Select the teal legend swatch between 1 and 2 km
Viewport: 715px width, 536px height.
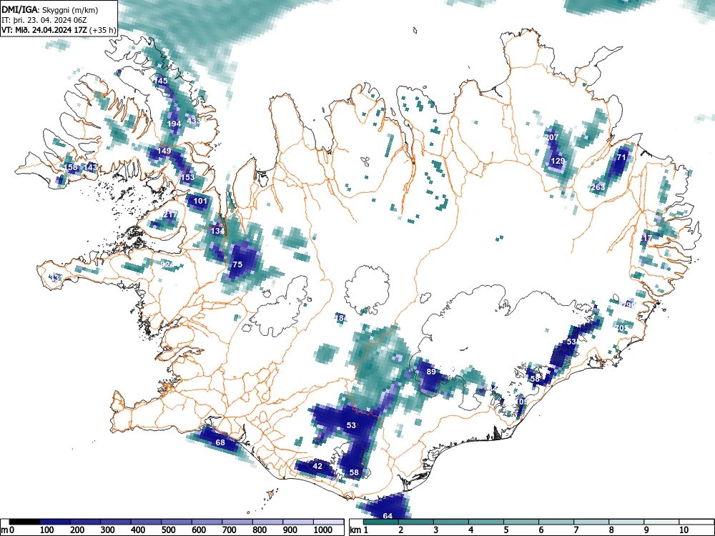(x=381, y=522)
